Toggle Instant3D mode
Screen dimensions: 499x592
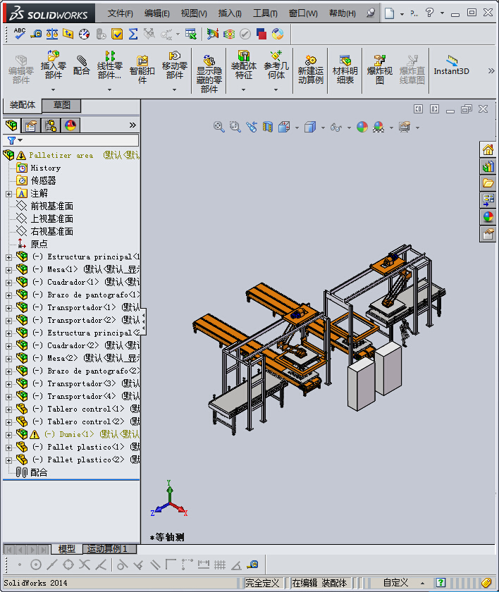[x=452, y=66]
